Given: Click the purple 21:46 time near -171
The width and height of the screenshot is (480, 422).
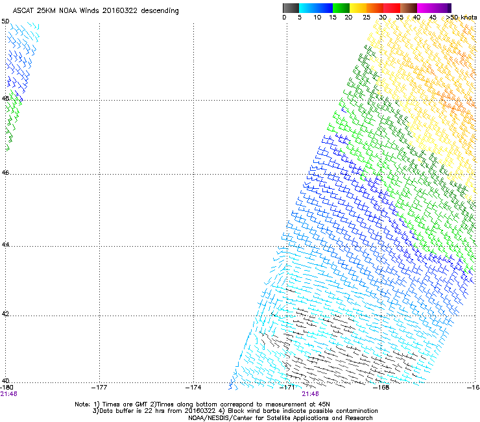Looking at the screenshot, I should coord(310,394).
